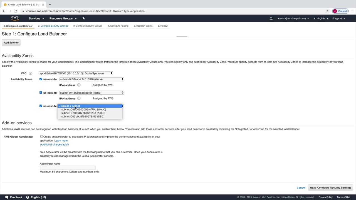This screenshot has width=356, height=200.
Task: Open the admin @ scubasyndrome account menu
Action: pos(293,19)
